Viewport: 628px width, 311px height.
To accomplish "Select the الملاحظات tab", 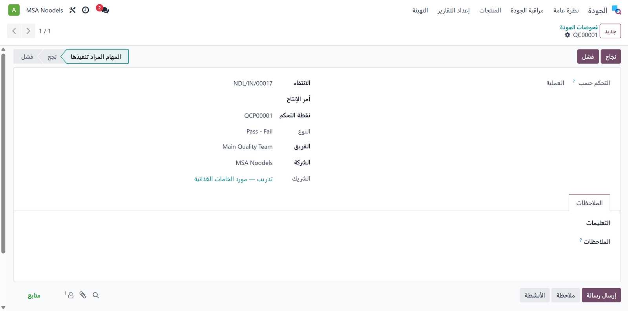I will tap(590, 203).
